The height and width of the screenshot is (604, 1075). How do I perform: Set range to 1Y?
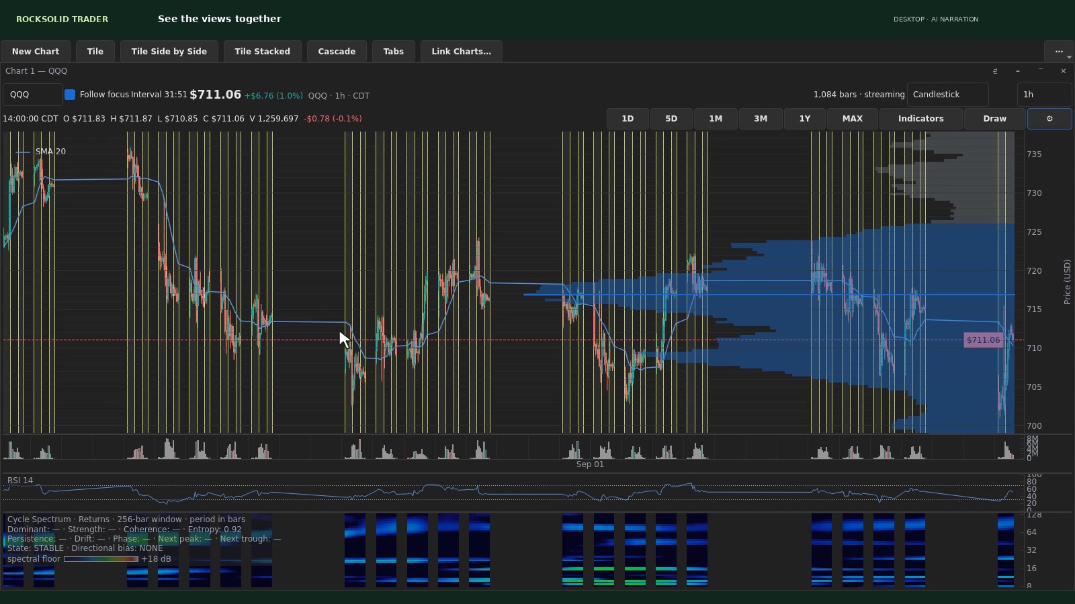coord(805,119)
